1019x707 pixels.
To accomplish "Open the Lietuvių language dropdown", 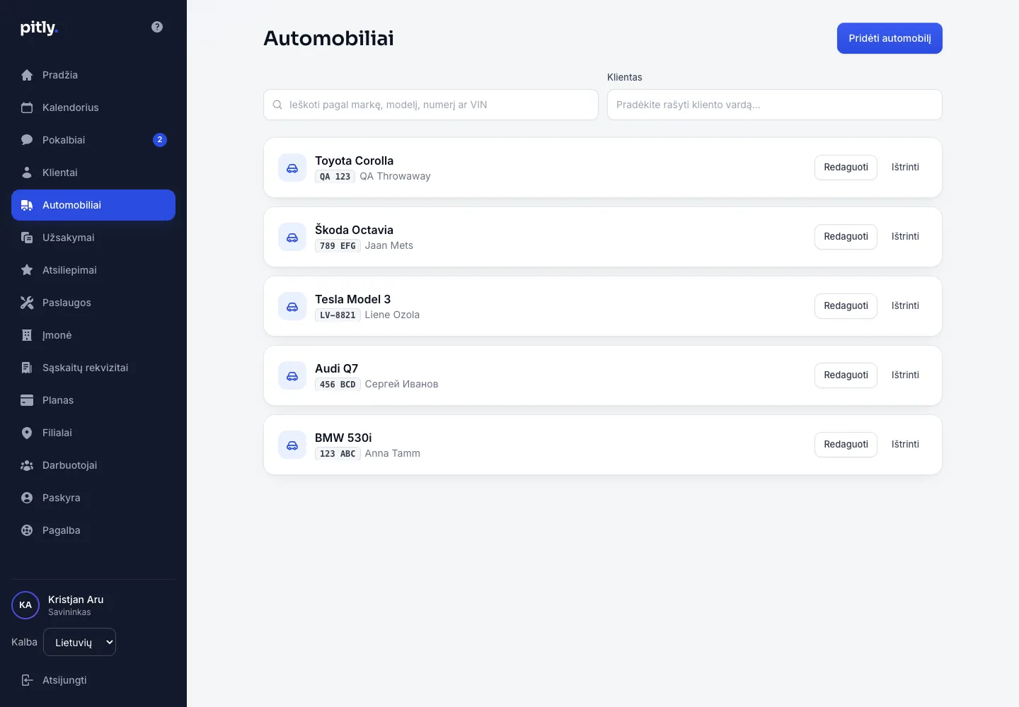I will click(x=79, y=642).
